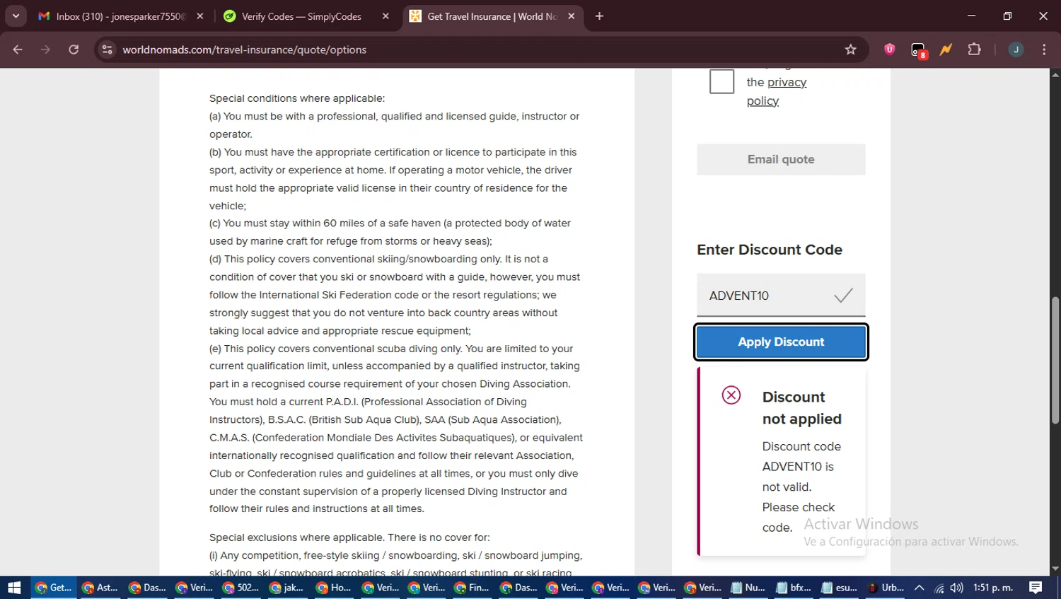This screenshot has height=599, width=1061.
Task: Close the World Nomads tab
Action: click(x=572, y=16)
